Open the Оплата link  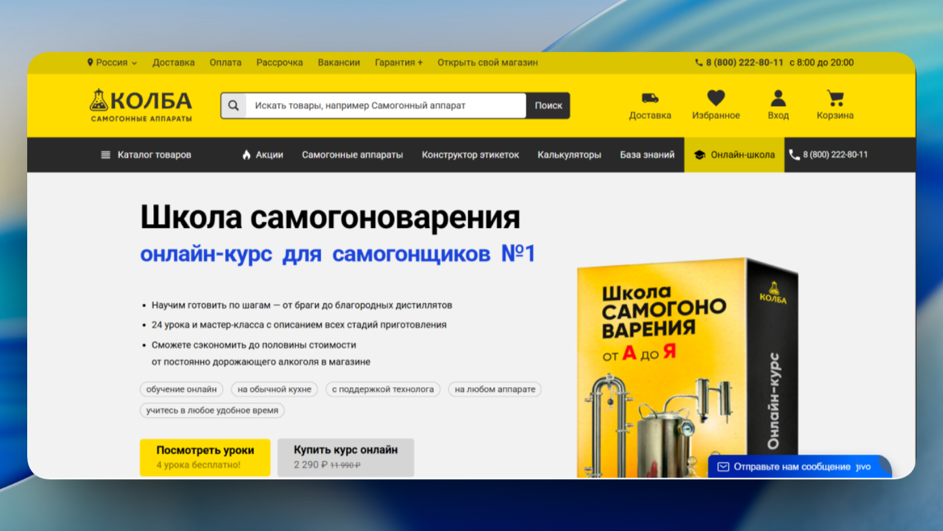coord(225,63)
